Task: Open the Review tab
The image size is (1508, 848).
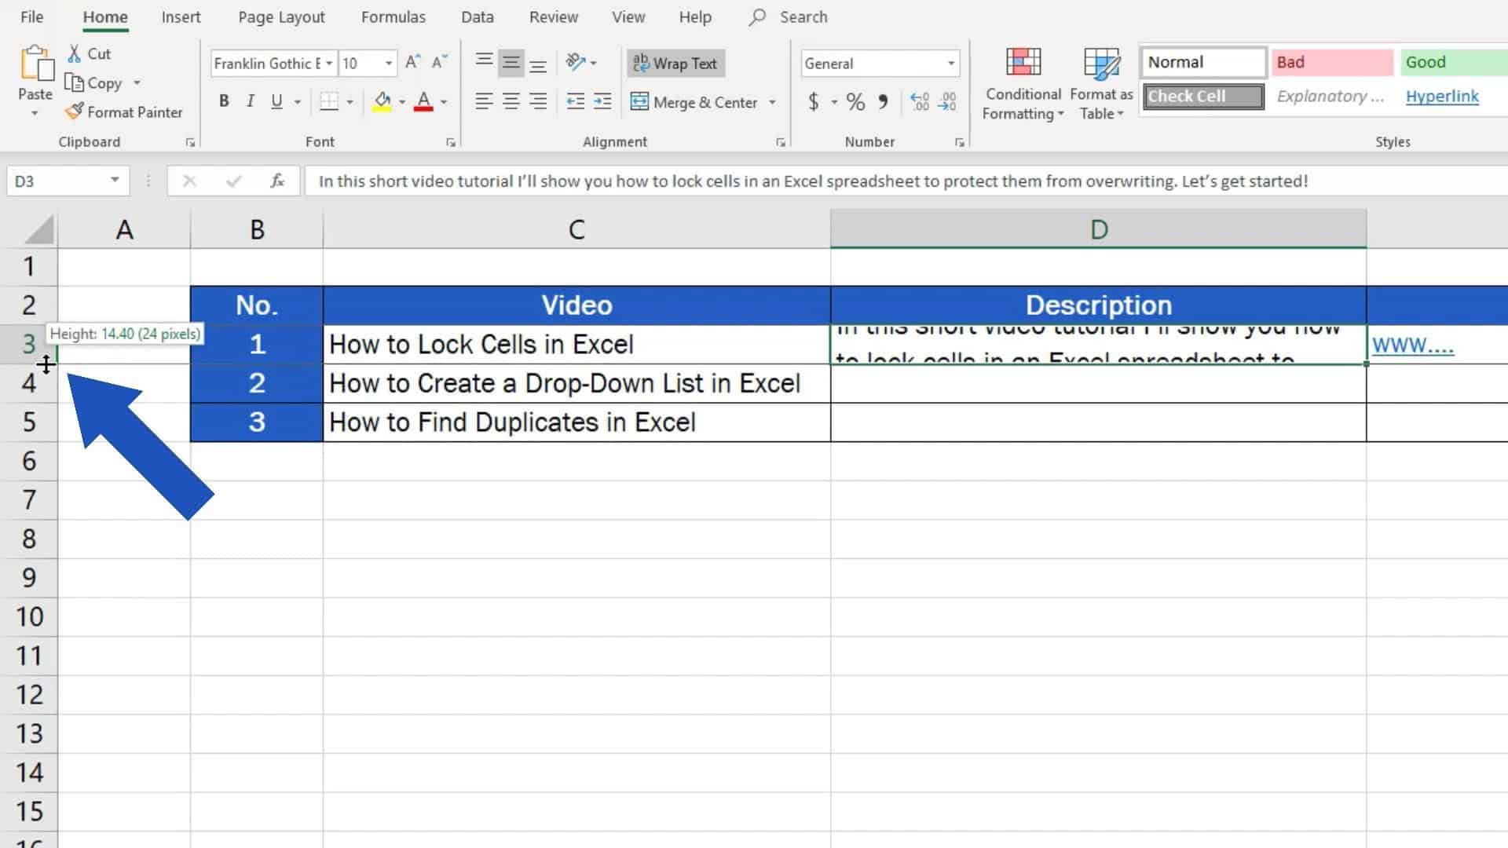Action: (553, 16)
